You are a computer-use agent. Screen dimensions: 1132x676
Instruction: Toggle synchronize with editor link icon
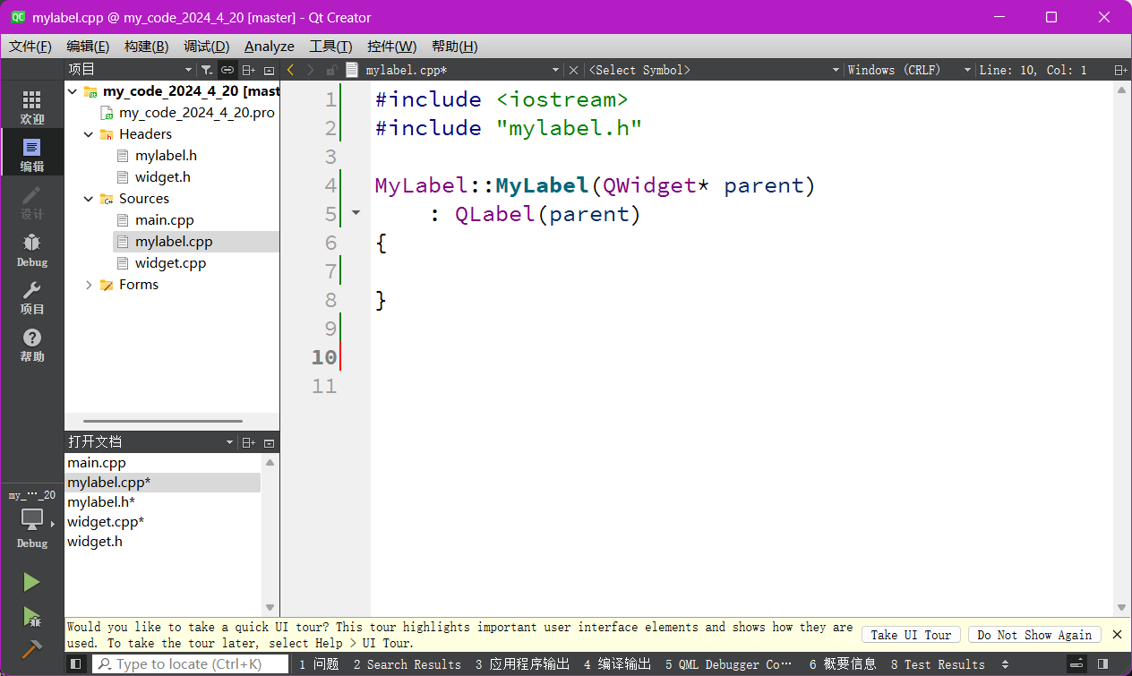(227, 70)
